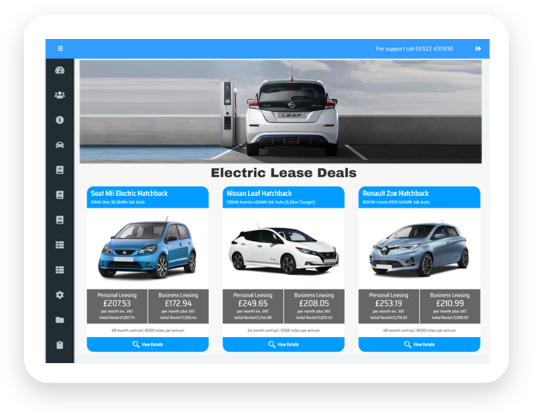Click the info circle icon in sidebar

point(59,120)
